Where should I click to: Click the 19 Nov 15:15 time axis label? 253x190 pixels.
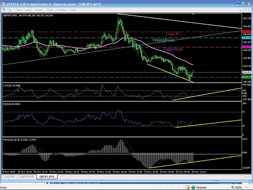(x=119, y=172)
